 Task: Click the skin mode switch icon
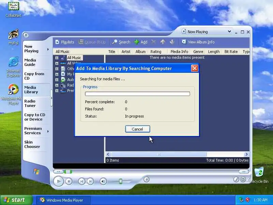[243, 180]
